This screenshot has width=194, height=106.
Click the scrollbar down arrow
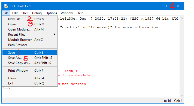click(x=181, y=96)
